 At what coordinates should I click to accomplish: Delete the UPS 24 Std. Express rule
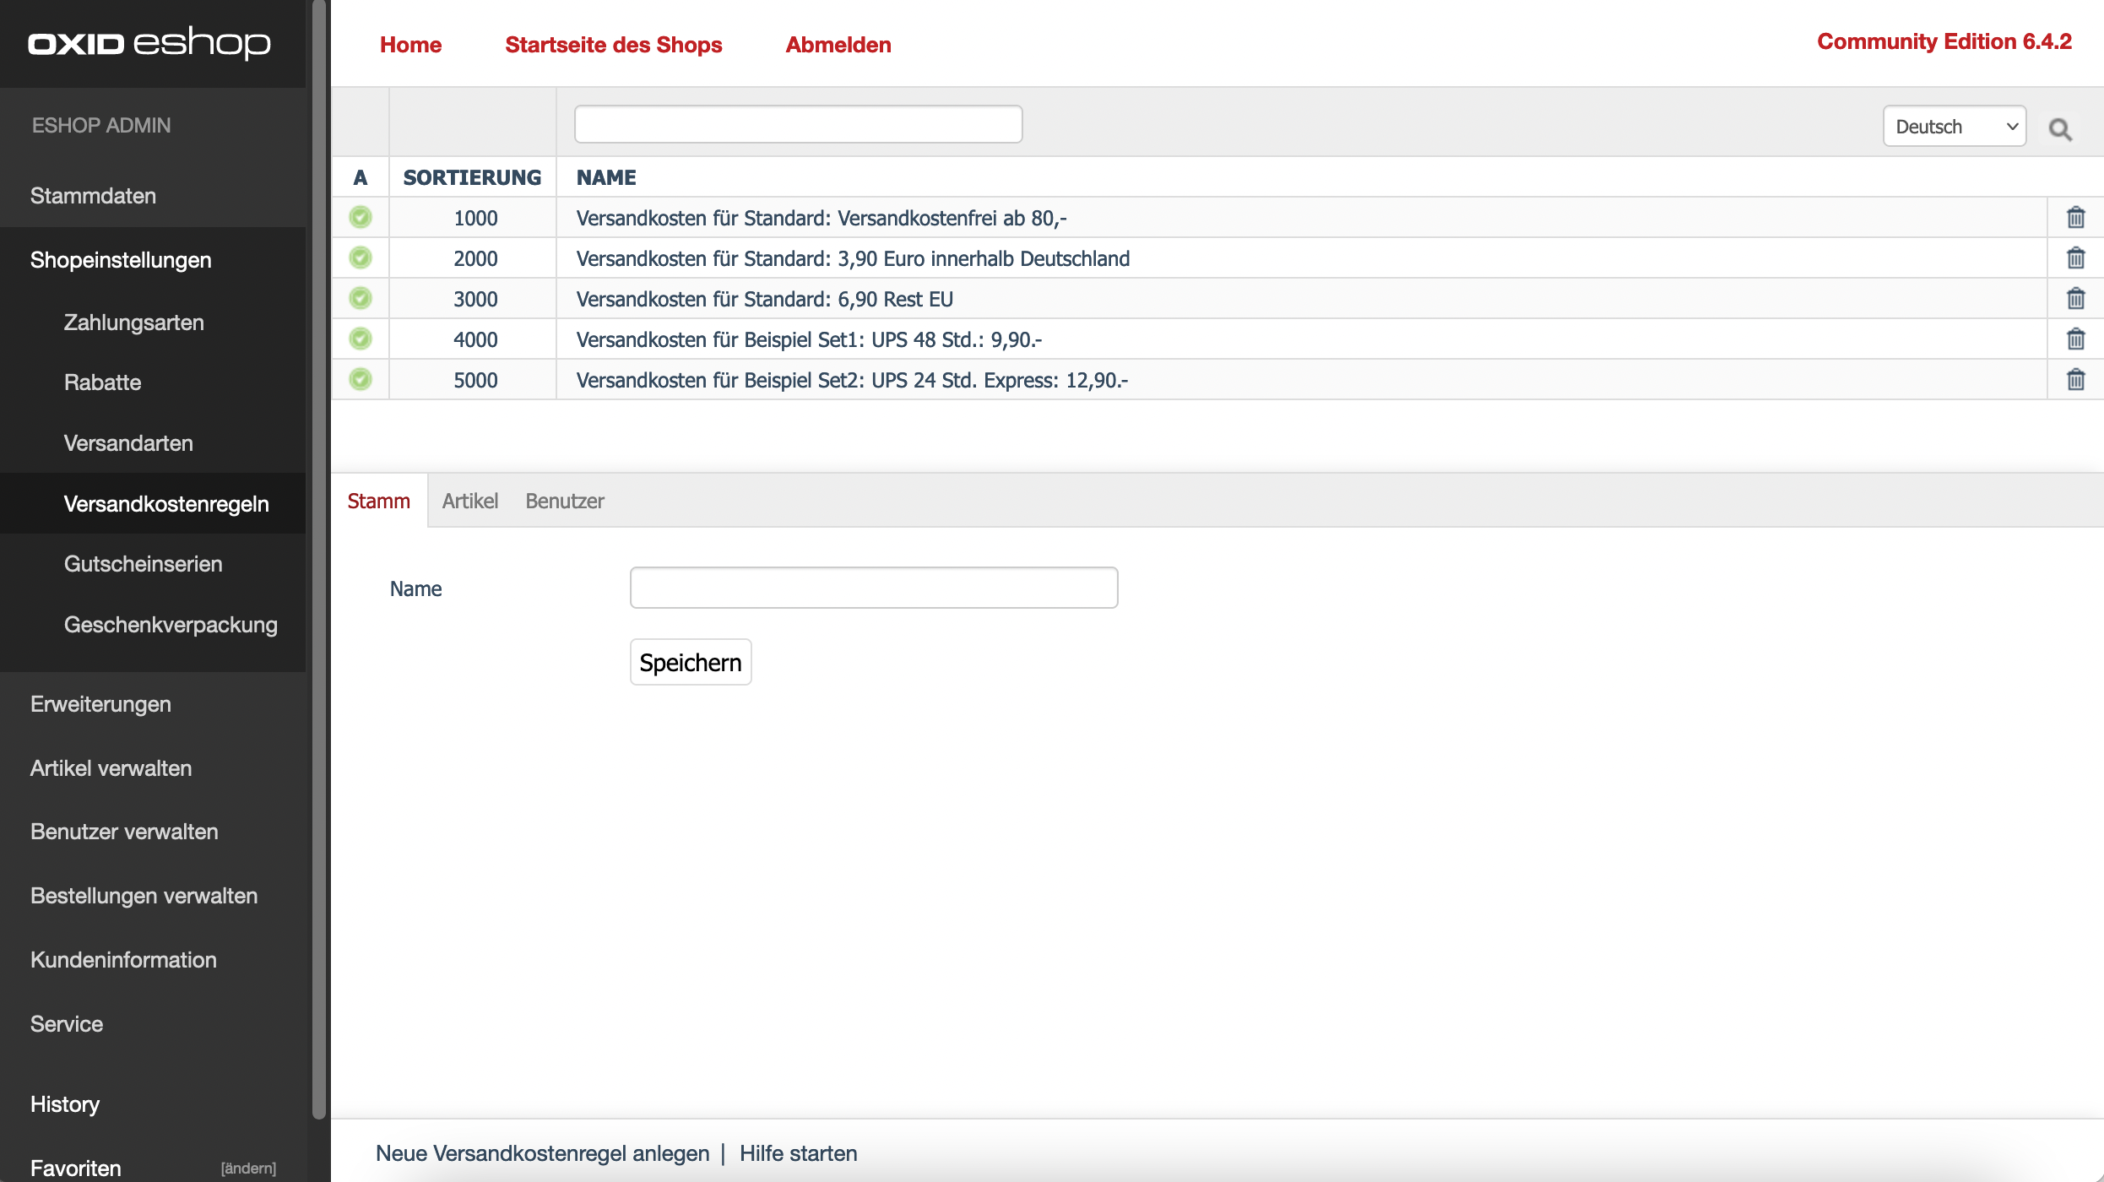[2075, 380]
